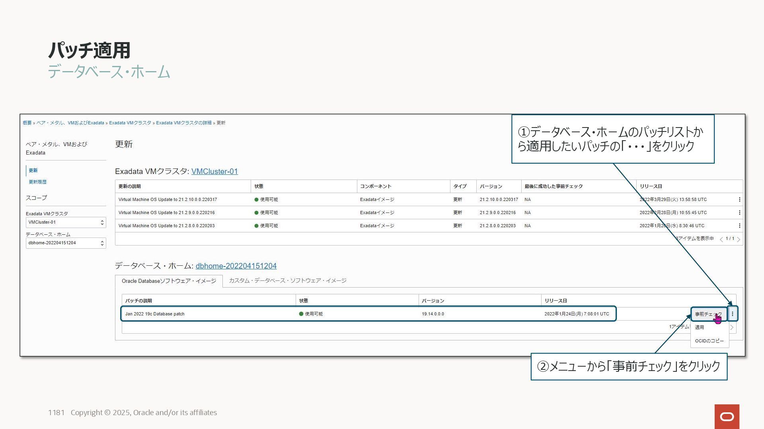Image resolution: width=764 pixels, height=429 pixels.
Task: Select Oracle Database Software Image tab
Action: click(x=169, y=281)
